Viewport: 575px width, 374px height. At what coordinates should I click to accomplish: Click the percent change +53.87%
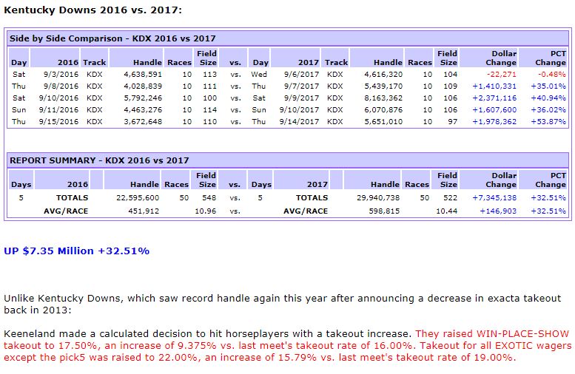pos(548,121)
